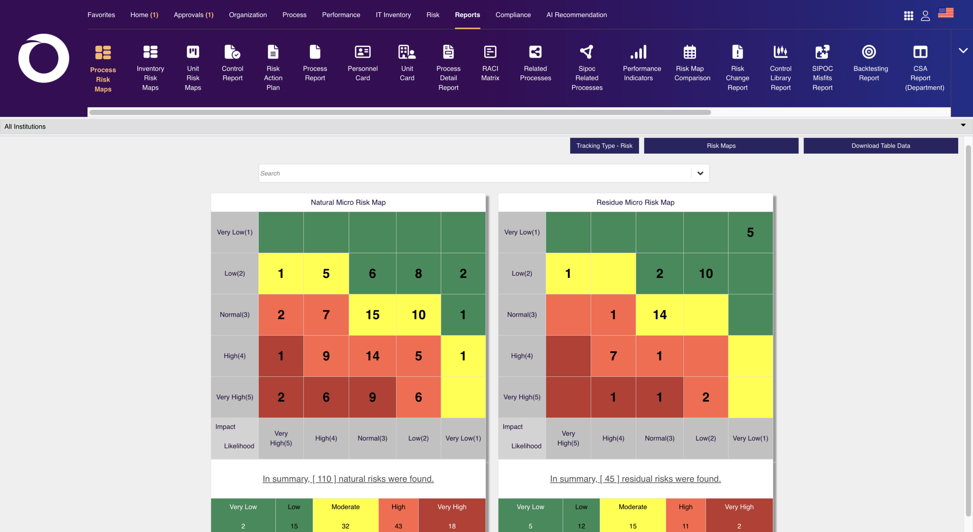This screenshot has height=532, width=973.
Task: Click the horizontal ribbon scrollbar
Action: (x=400, y=112)
